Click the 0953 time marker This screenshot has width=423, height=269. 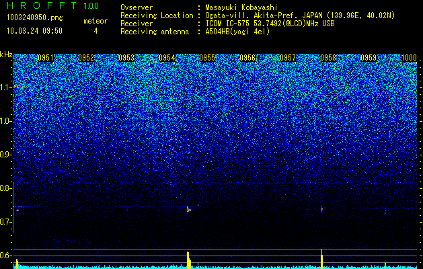(126, 58)
